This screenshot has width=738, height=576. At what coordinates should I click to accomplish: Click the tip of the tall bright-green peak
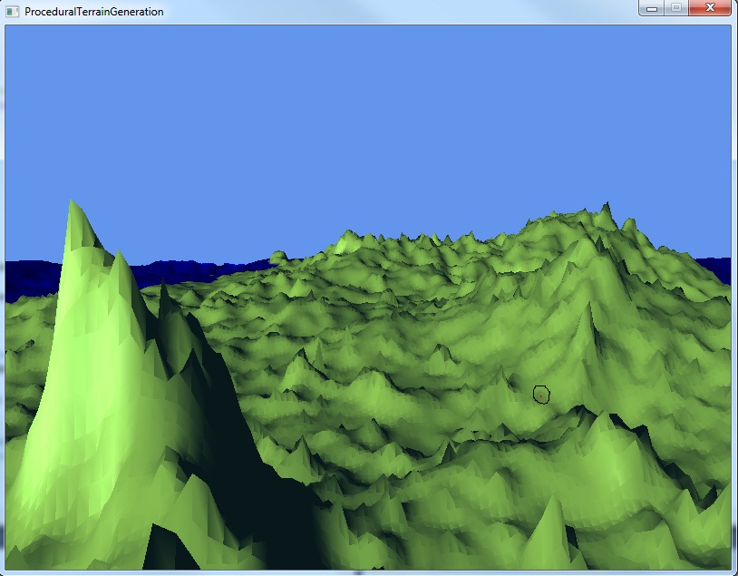click(71, 203)
